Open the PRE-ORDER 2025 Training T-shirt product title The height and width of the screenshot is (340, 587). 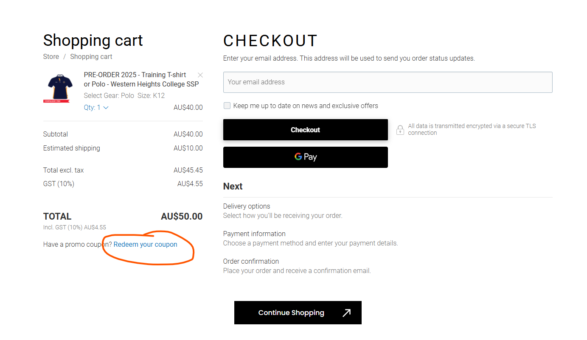point(141,79)
